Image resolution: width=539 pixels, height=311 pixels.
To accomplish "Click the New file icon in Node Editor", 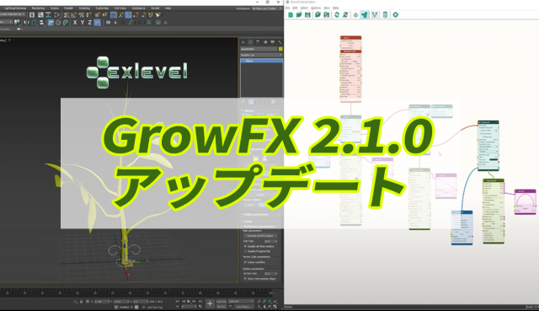I will [x=291, y=15].
